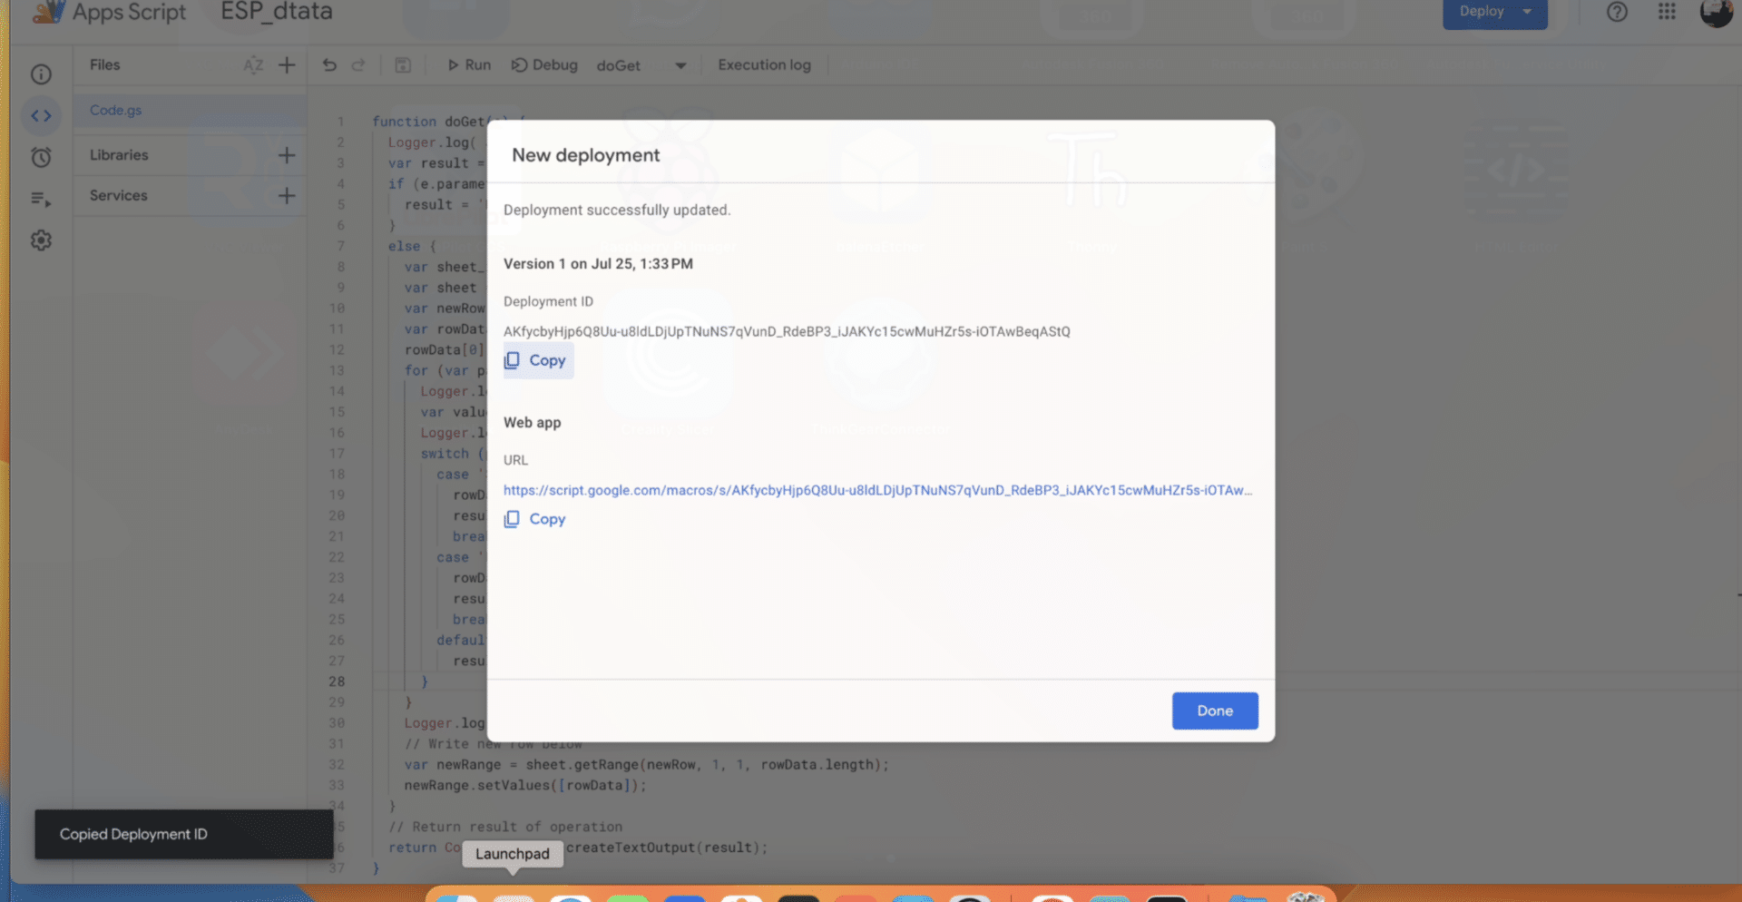Click the Done button
This screenshot has width=1742, height=902.
pos(1214,711)
